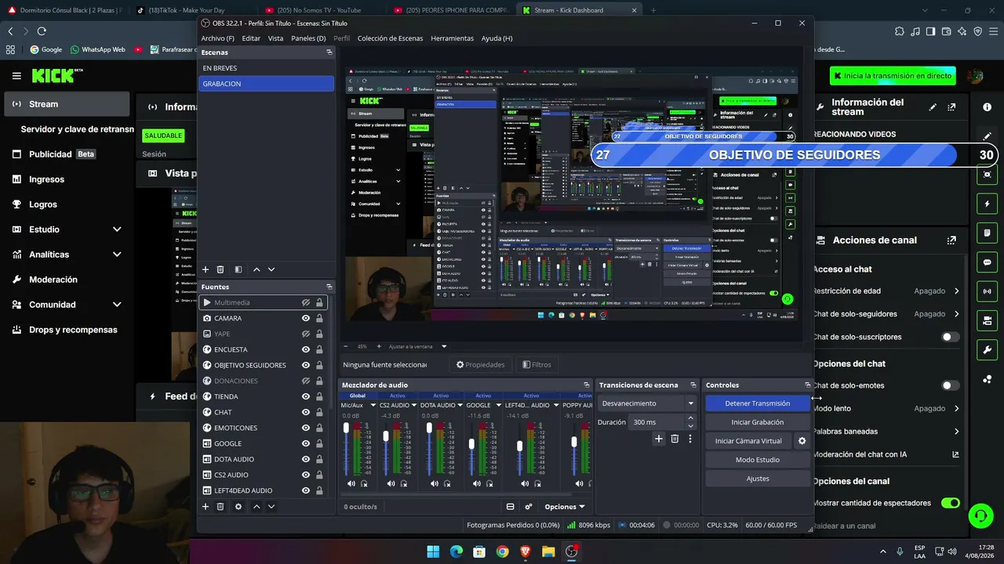
Task: Open the scene transition type dropdown
Action: tap(648, 403)
